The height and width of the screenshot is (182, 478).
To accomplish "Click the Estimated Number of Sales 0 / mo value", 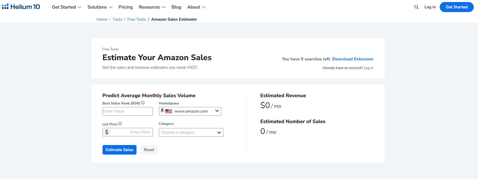I will 268,131.
